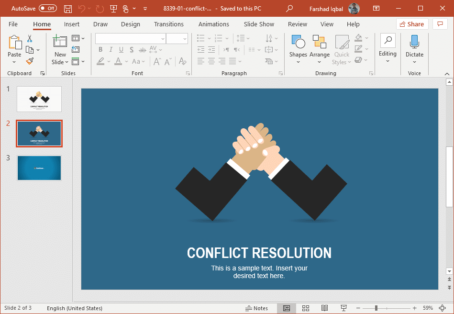Screen dimensions: 454x314
Task: Open Reading View from status bar
Action: point(324,308)
